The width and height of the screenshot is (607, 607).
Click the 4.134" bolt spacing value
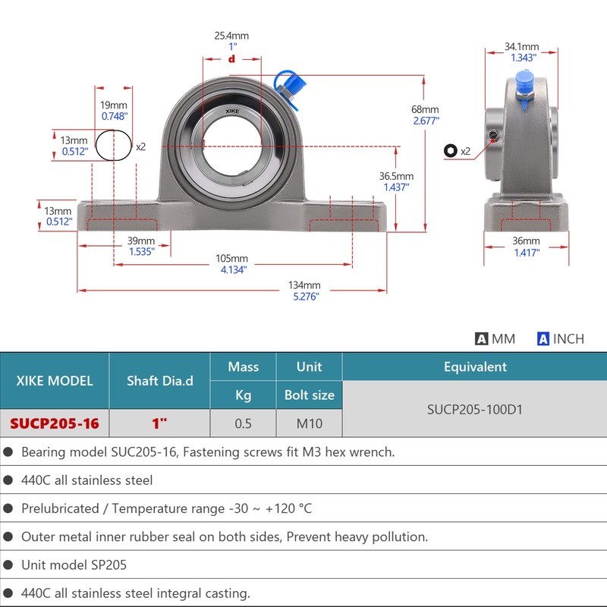click(x=234, y=270)
